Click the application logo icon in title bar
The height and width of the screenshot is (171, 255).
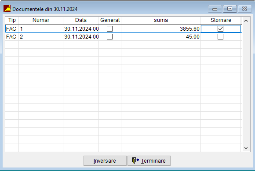point(7,9)
